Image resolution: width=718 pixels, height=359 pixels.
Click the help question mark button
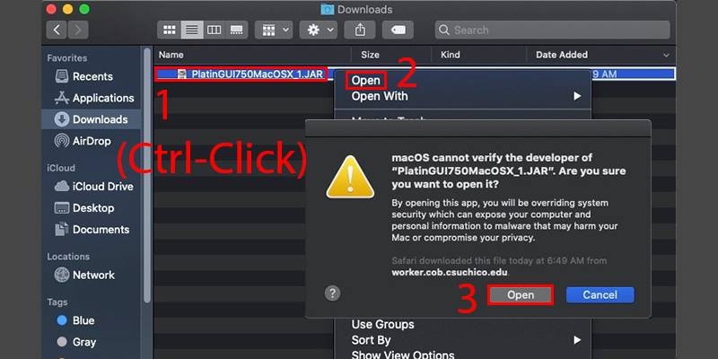tap(332, 293)
